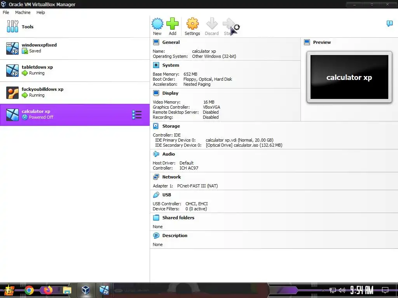Select the fuckyoubilldows xp virtual machine
398x298 pixels.
75,92
